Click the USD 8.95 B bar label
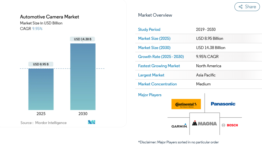 click(41, 64)
